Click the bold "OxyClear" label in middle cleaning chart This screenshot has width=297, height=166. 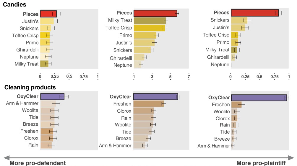120,97
